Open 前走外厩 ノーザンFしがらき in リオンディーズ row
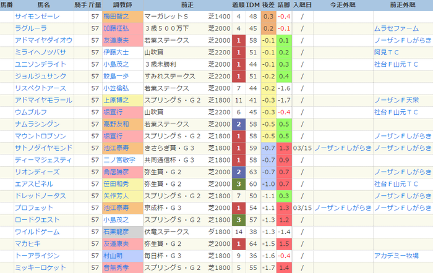The image size is (433, 273). point(403,172)
